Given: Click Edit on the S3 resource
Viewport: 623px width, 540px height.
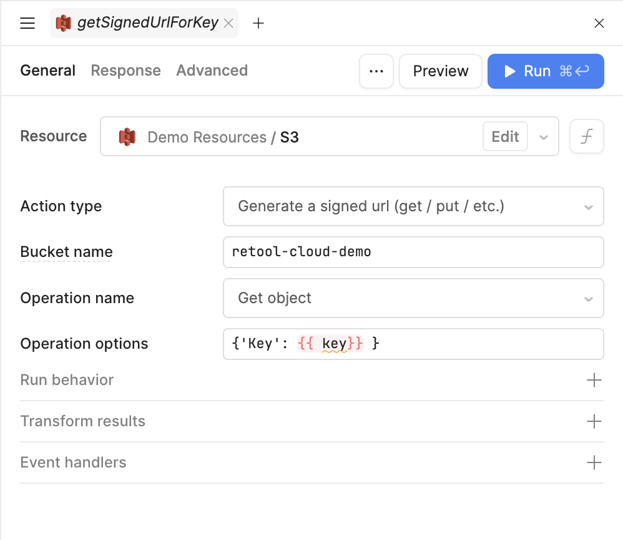Looking at the screenshot, I should [x=505, y=136].
